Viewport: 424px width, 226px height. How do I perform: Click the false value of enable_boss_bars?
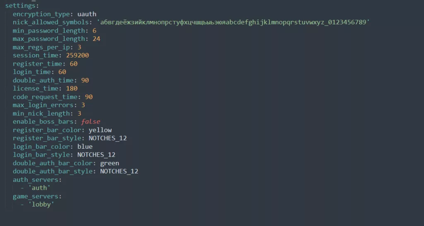click(91, 121)
